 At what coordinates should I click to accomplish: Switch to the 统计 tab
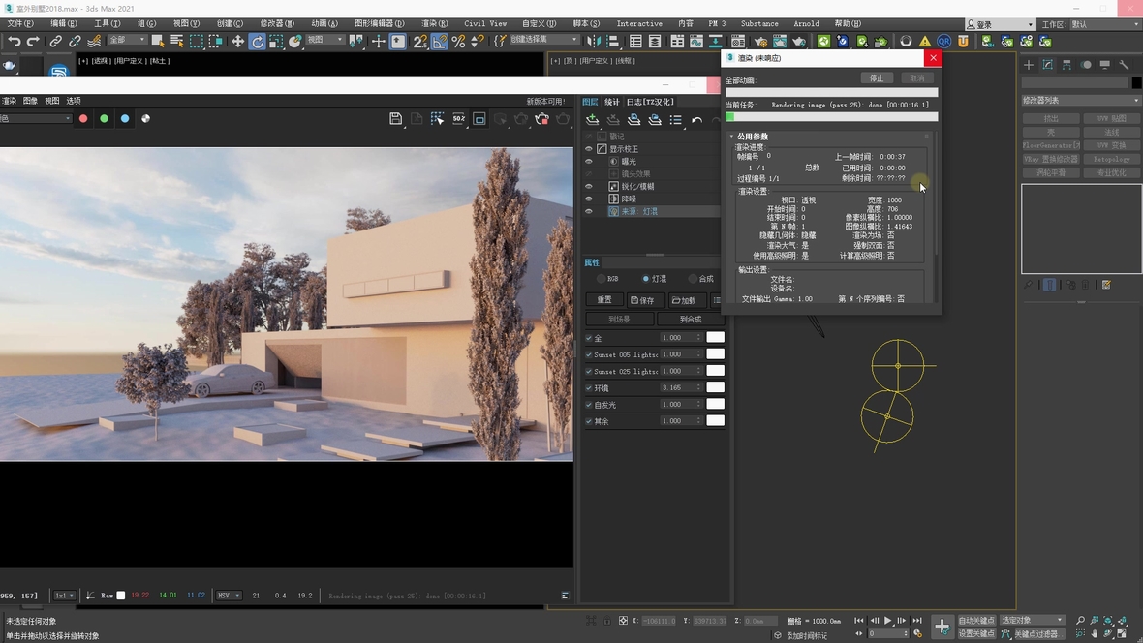point(612,102)
